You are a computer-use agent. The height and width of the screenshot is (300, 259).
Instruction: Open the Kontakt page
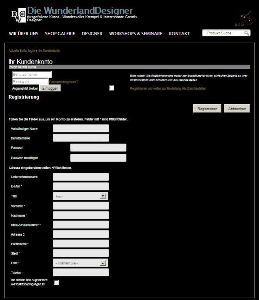[179, 34]
